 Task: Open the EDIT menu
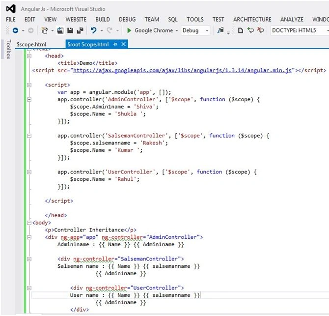[x=29, y=20]
